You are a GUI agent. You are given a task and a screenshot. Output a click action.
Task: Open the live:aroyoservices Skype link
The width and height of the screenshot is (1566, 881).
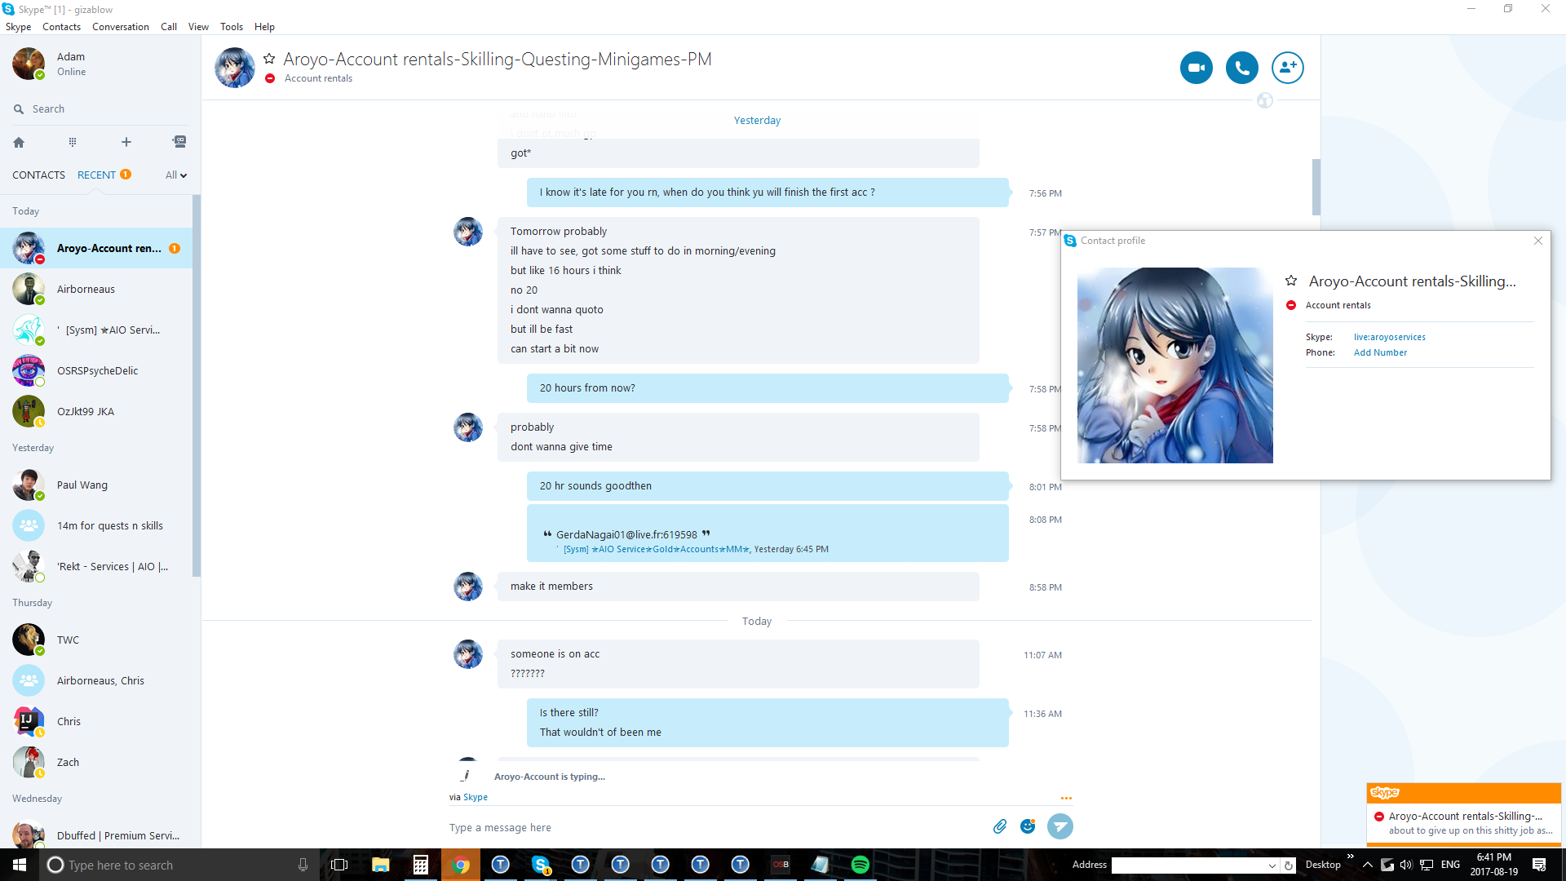[1389, 337]
